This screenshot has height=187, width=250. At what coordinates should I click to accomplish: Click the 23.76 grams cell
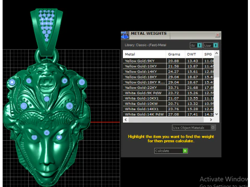(x=176, y=109)
